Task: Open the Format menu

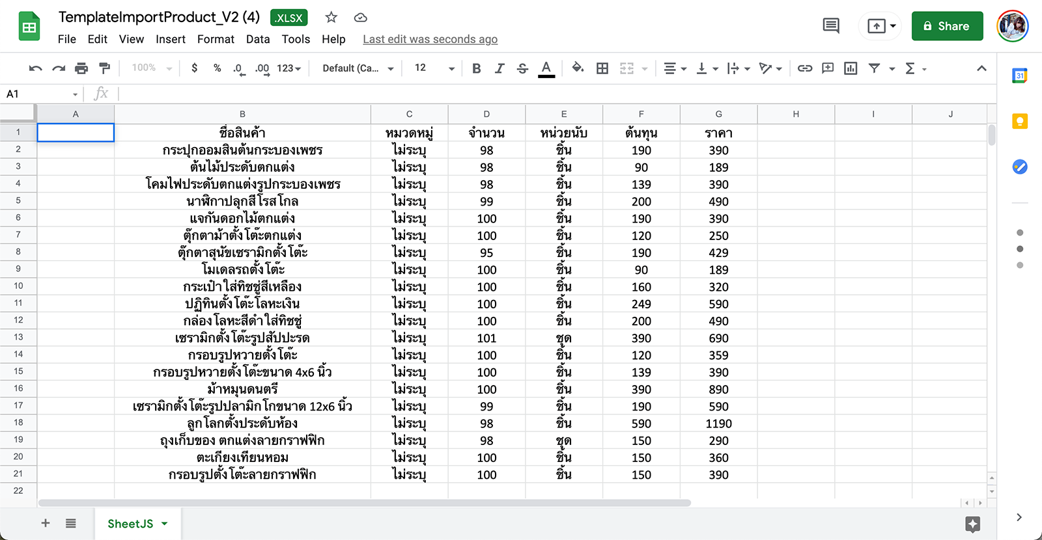Action: pyautogui.click(x=216, y=39)
